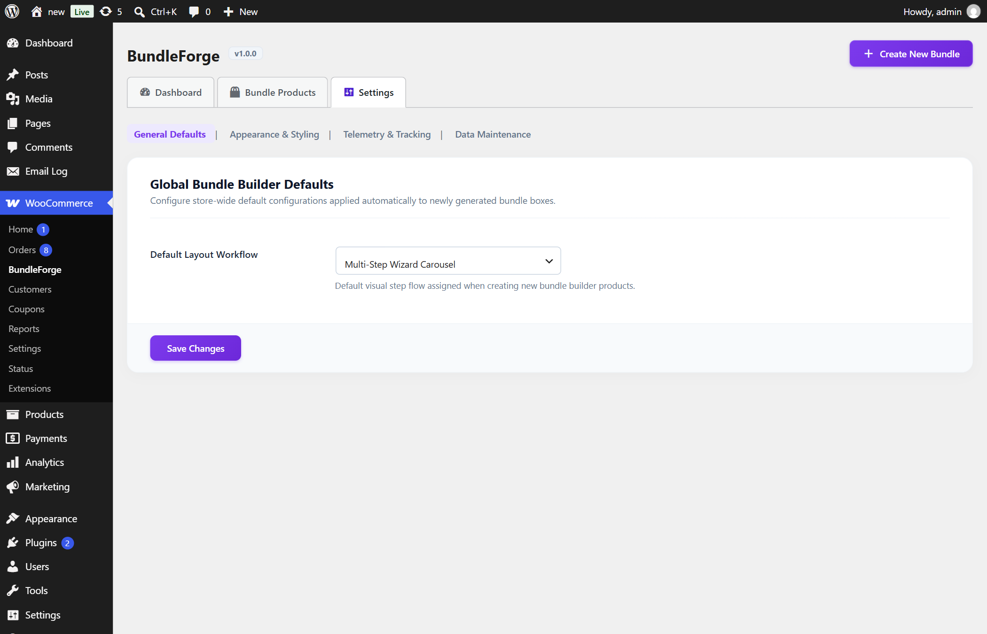
Task: Click the sidebar Settings sliders icon
Action: pos(13,615)
